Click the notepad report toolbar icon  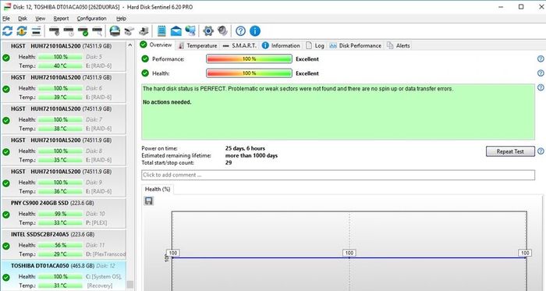tap(161, 31)
